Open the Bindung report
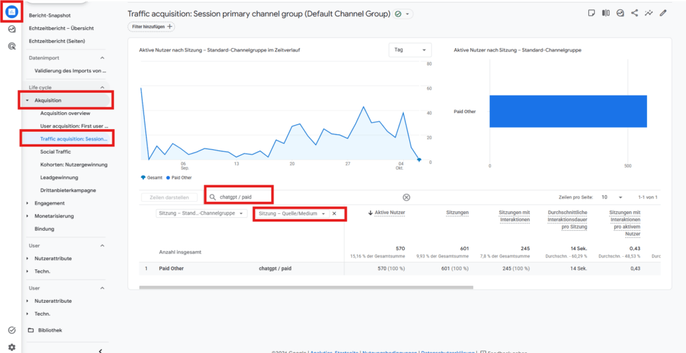Screen dimensions: 686x353 point(44,229)
